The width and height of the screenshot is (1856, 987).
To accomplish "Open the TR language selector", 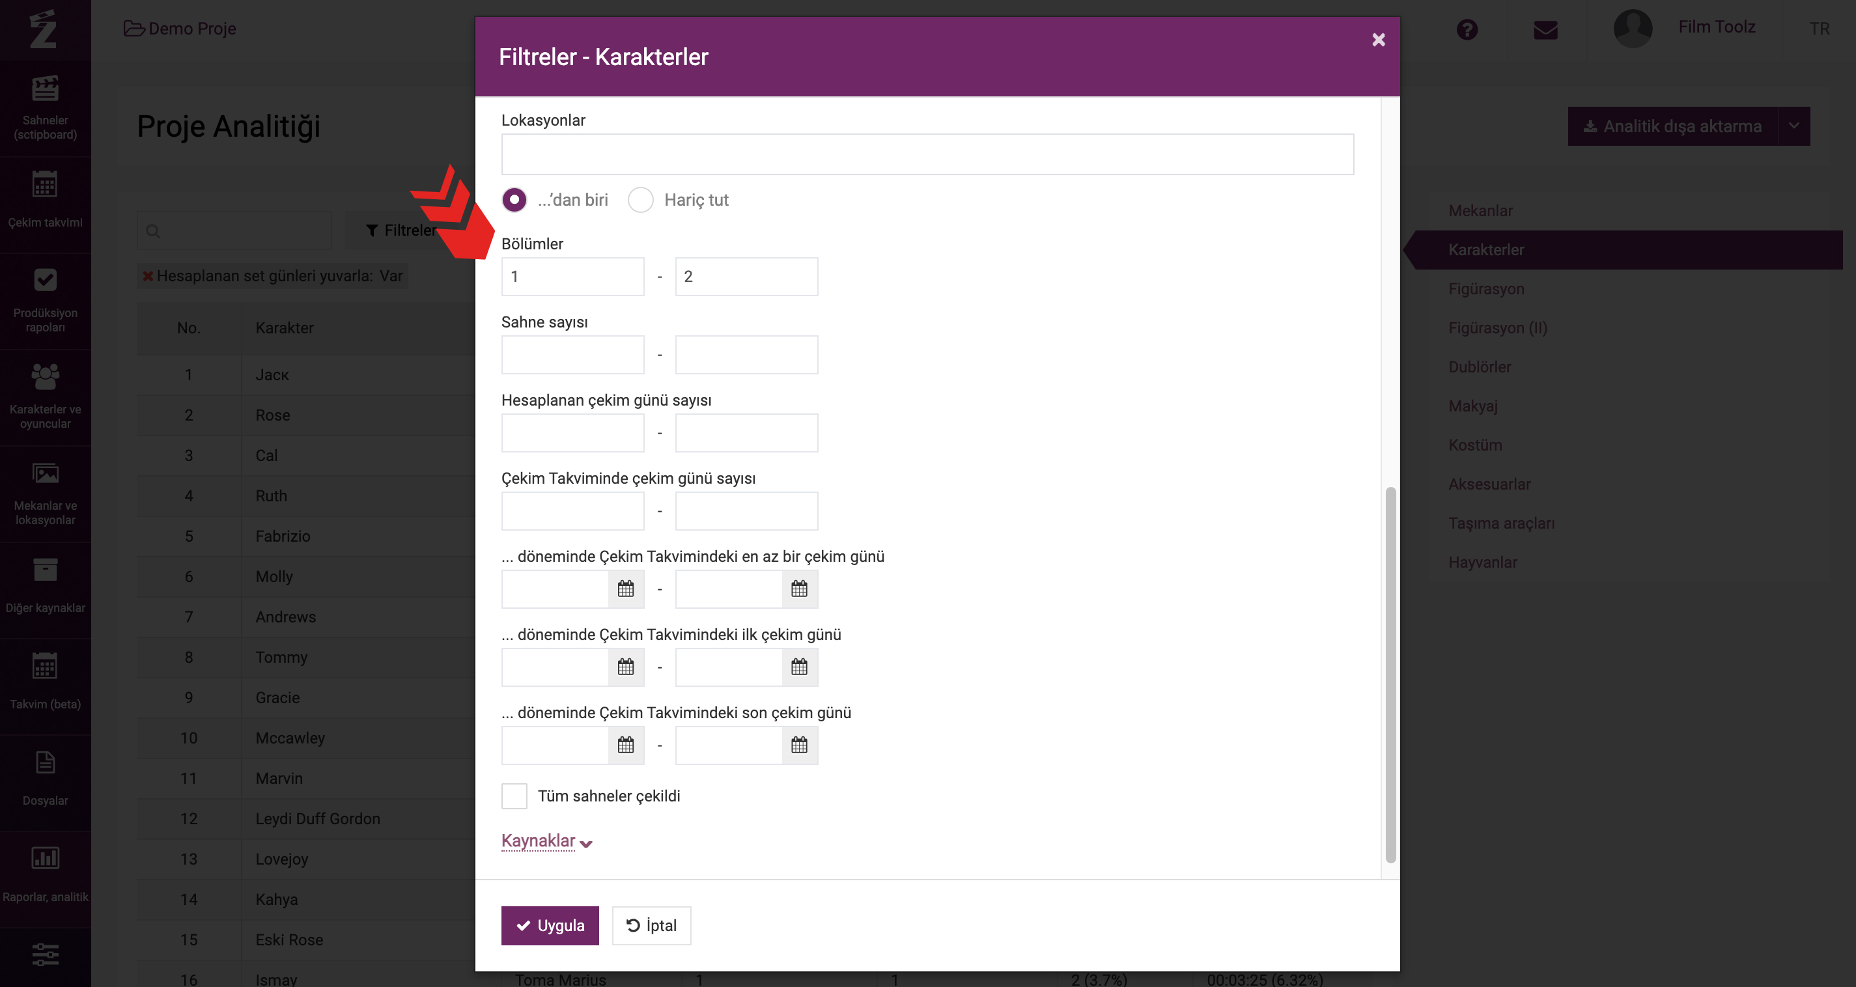I will coord(1820,29).
